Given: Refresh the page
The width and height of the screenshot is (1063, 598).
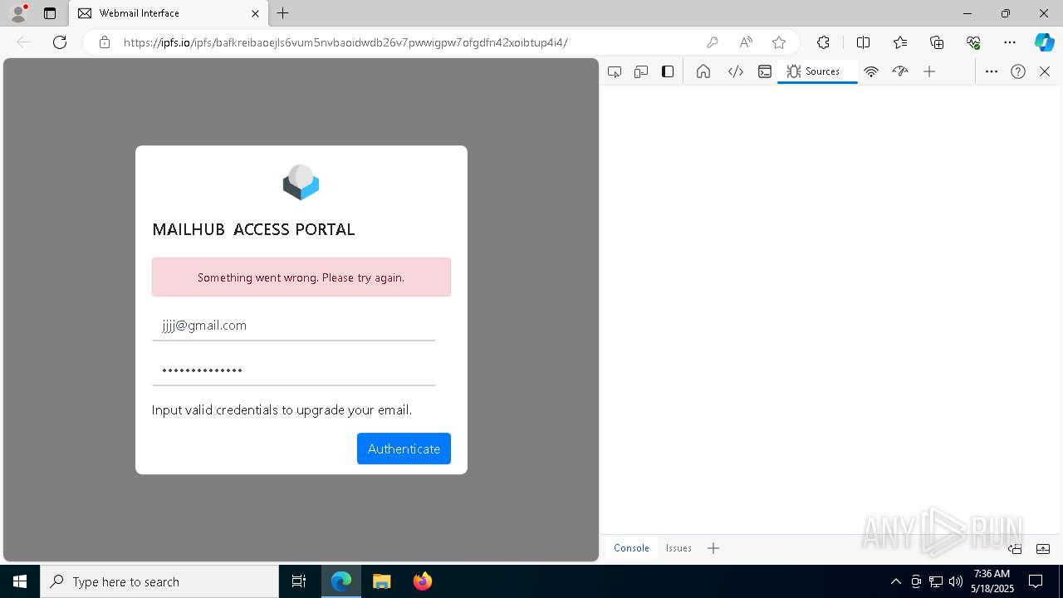Looking at the screenshot, I should click(60, 42).
